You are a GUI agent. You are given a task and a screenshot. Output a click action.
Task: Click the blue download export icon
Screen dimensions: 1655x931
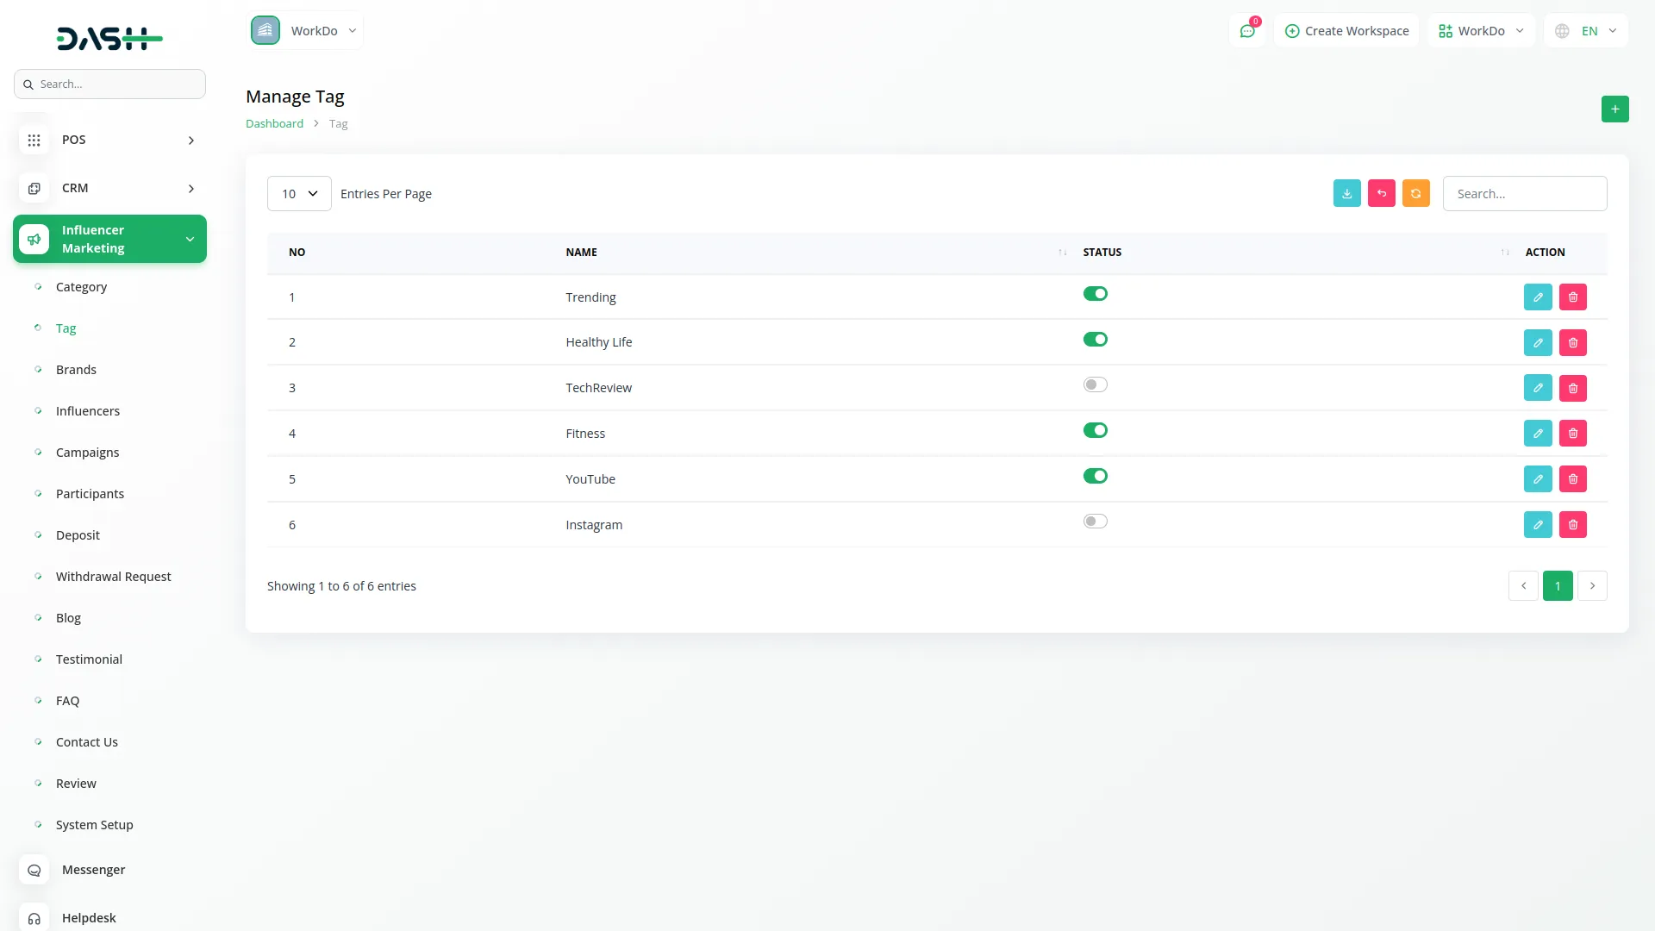tap(1346, 193)
